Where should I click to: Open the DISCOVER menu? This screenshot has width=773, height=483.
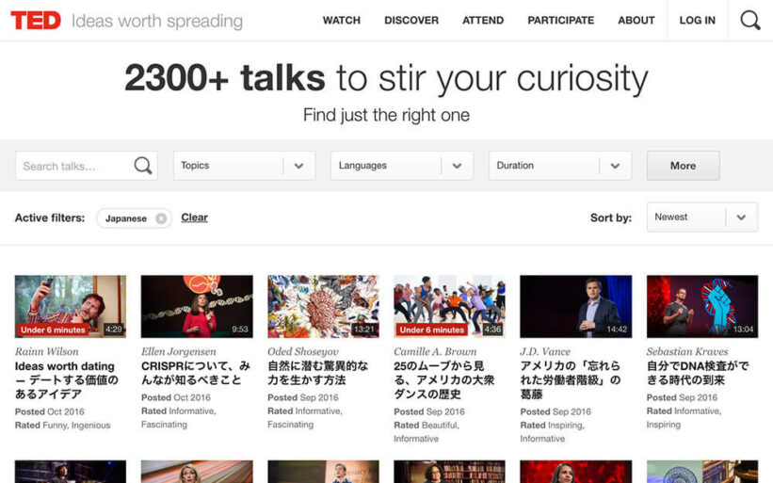pos(411,20)
